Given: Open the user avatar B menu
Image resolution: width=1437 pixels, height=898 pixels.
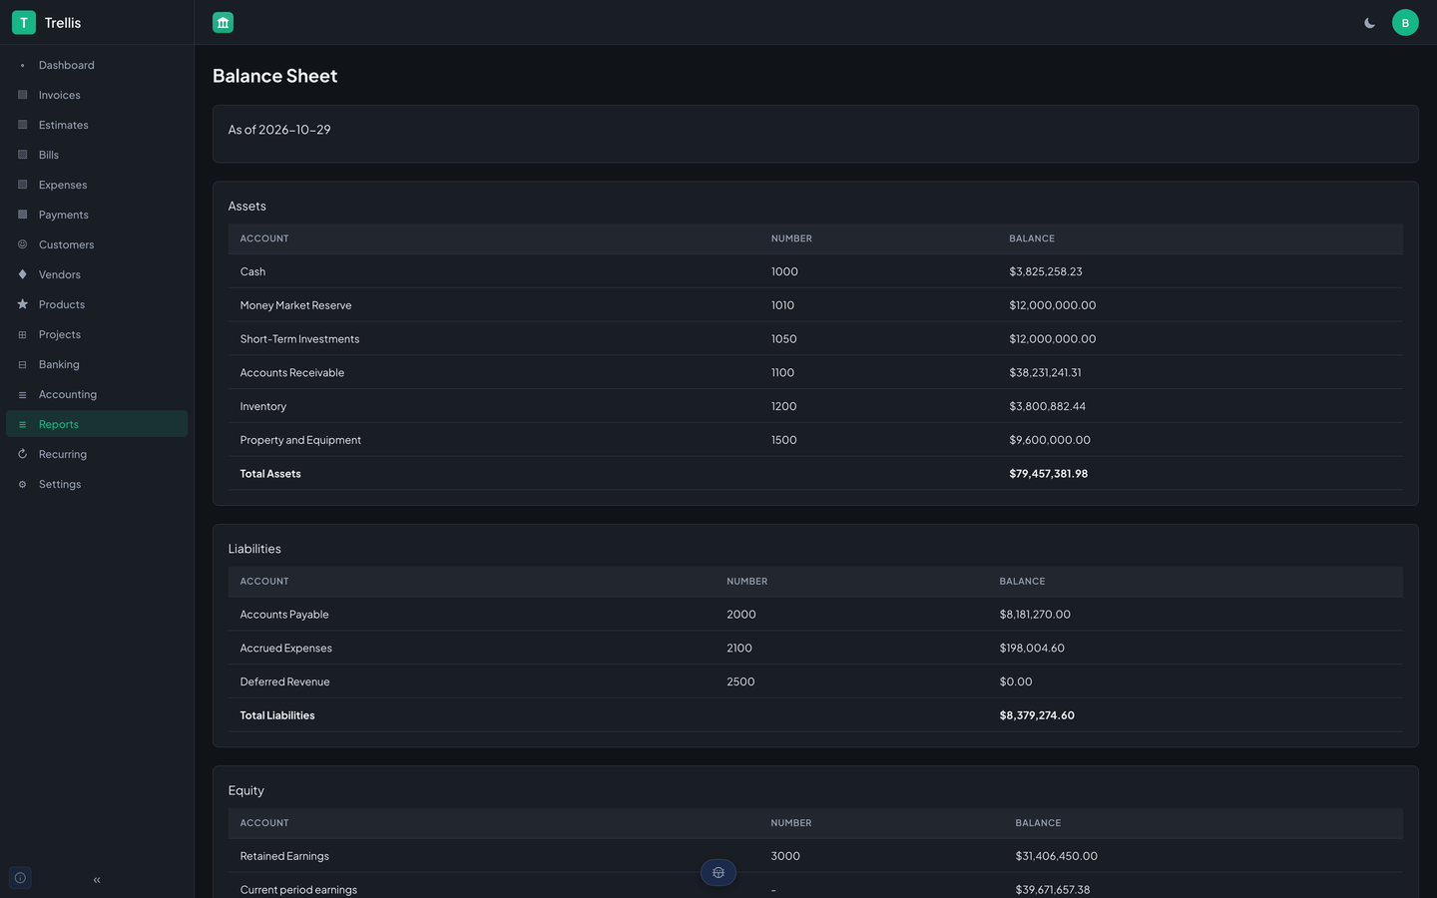Looking at the screenshot, I should click(1405, 22).
